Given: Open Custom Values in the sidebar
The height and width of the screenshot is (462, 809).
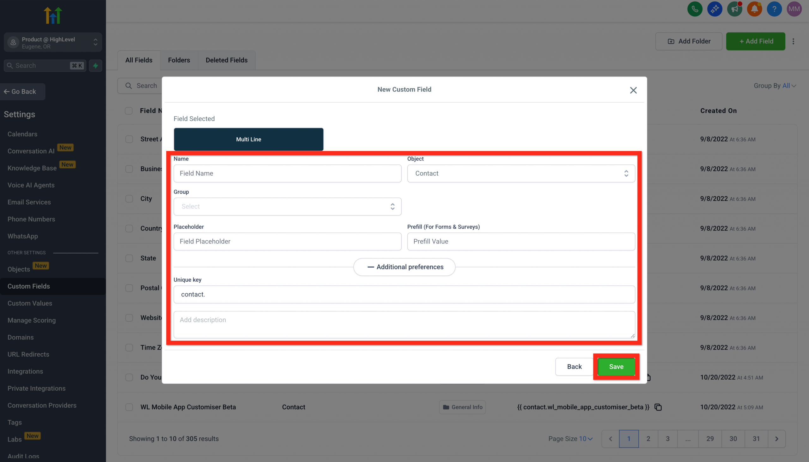Looking at the screenshot, I should 29,303.
